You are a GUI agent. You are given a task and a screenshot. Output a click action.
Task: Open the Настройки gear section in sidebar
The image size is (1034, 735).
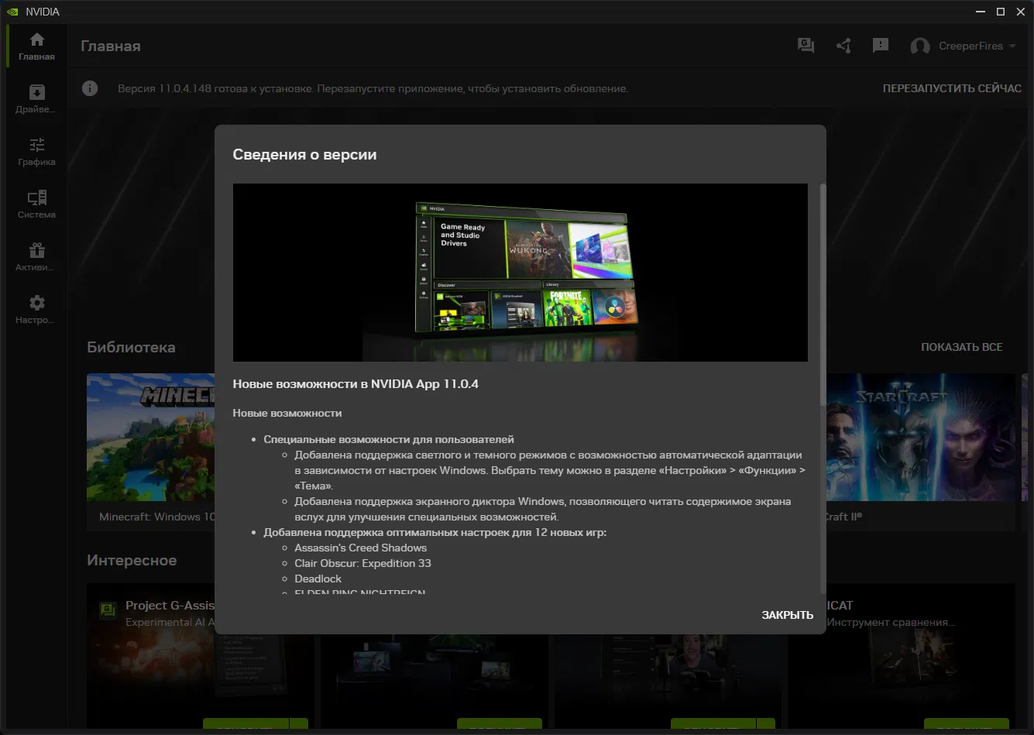[36, 310]
